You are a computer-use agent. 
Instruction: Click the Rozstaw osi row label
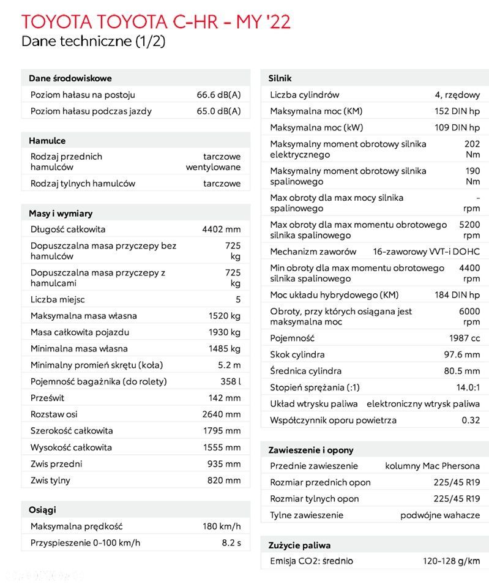click(x=54, y=414)
